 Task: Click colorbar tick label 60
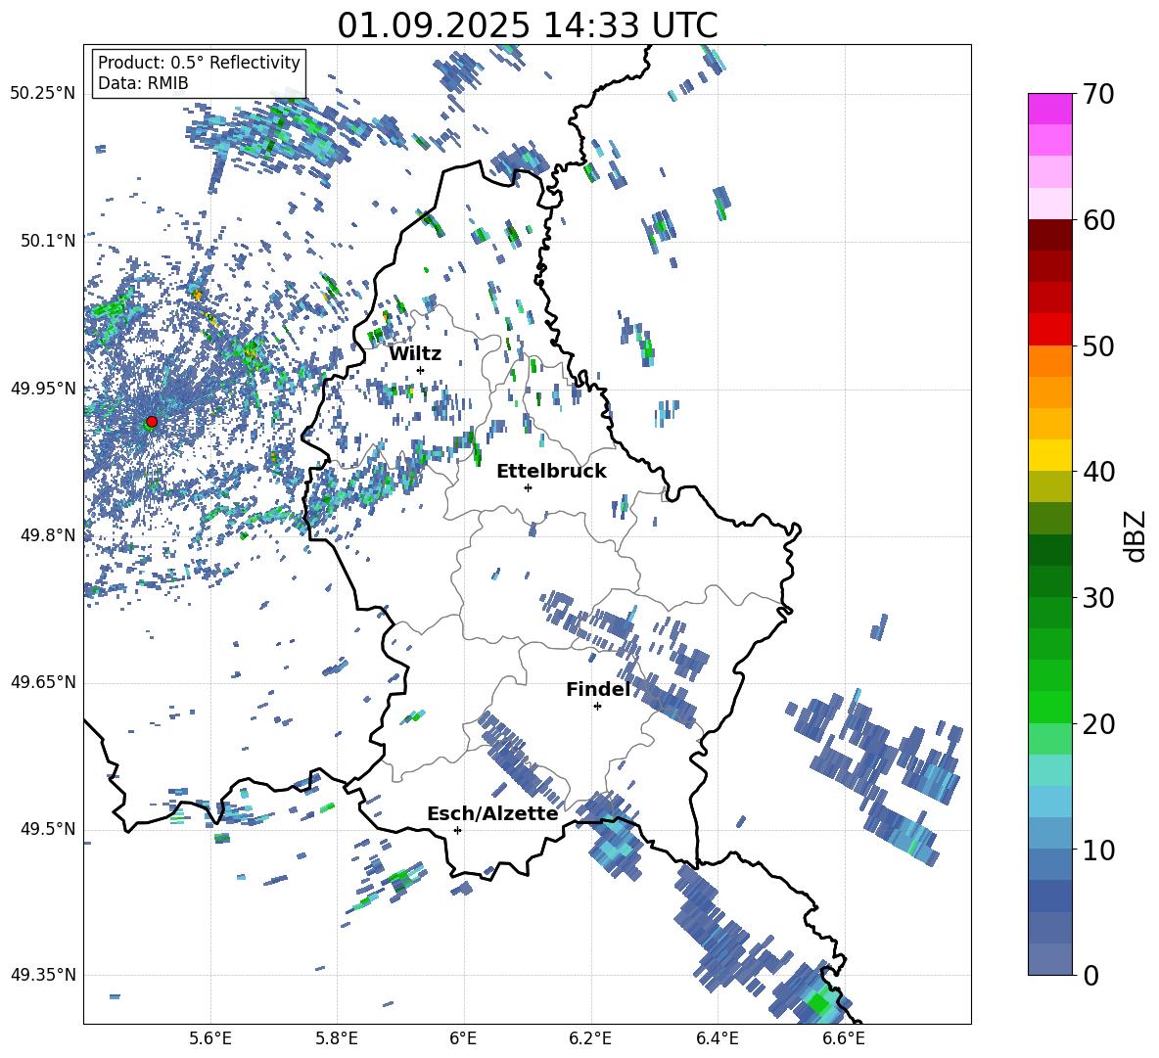click(1097, 220)
